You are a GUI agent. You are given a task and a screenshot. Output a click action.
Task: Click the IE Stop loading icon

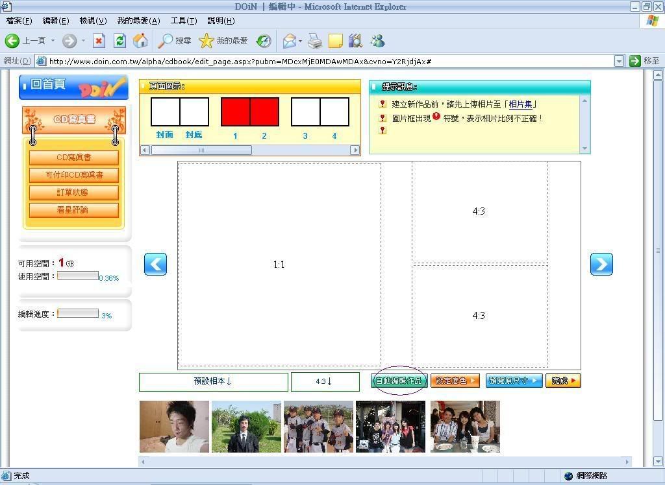click(x=99, y=41)
